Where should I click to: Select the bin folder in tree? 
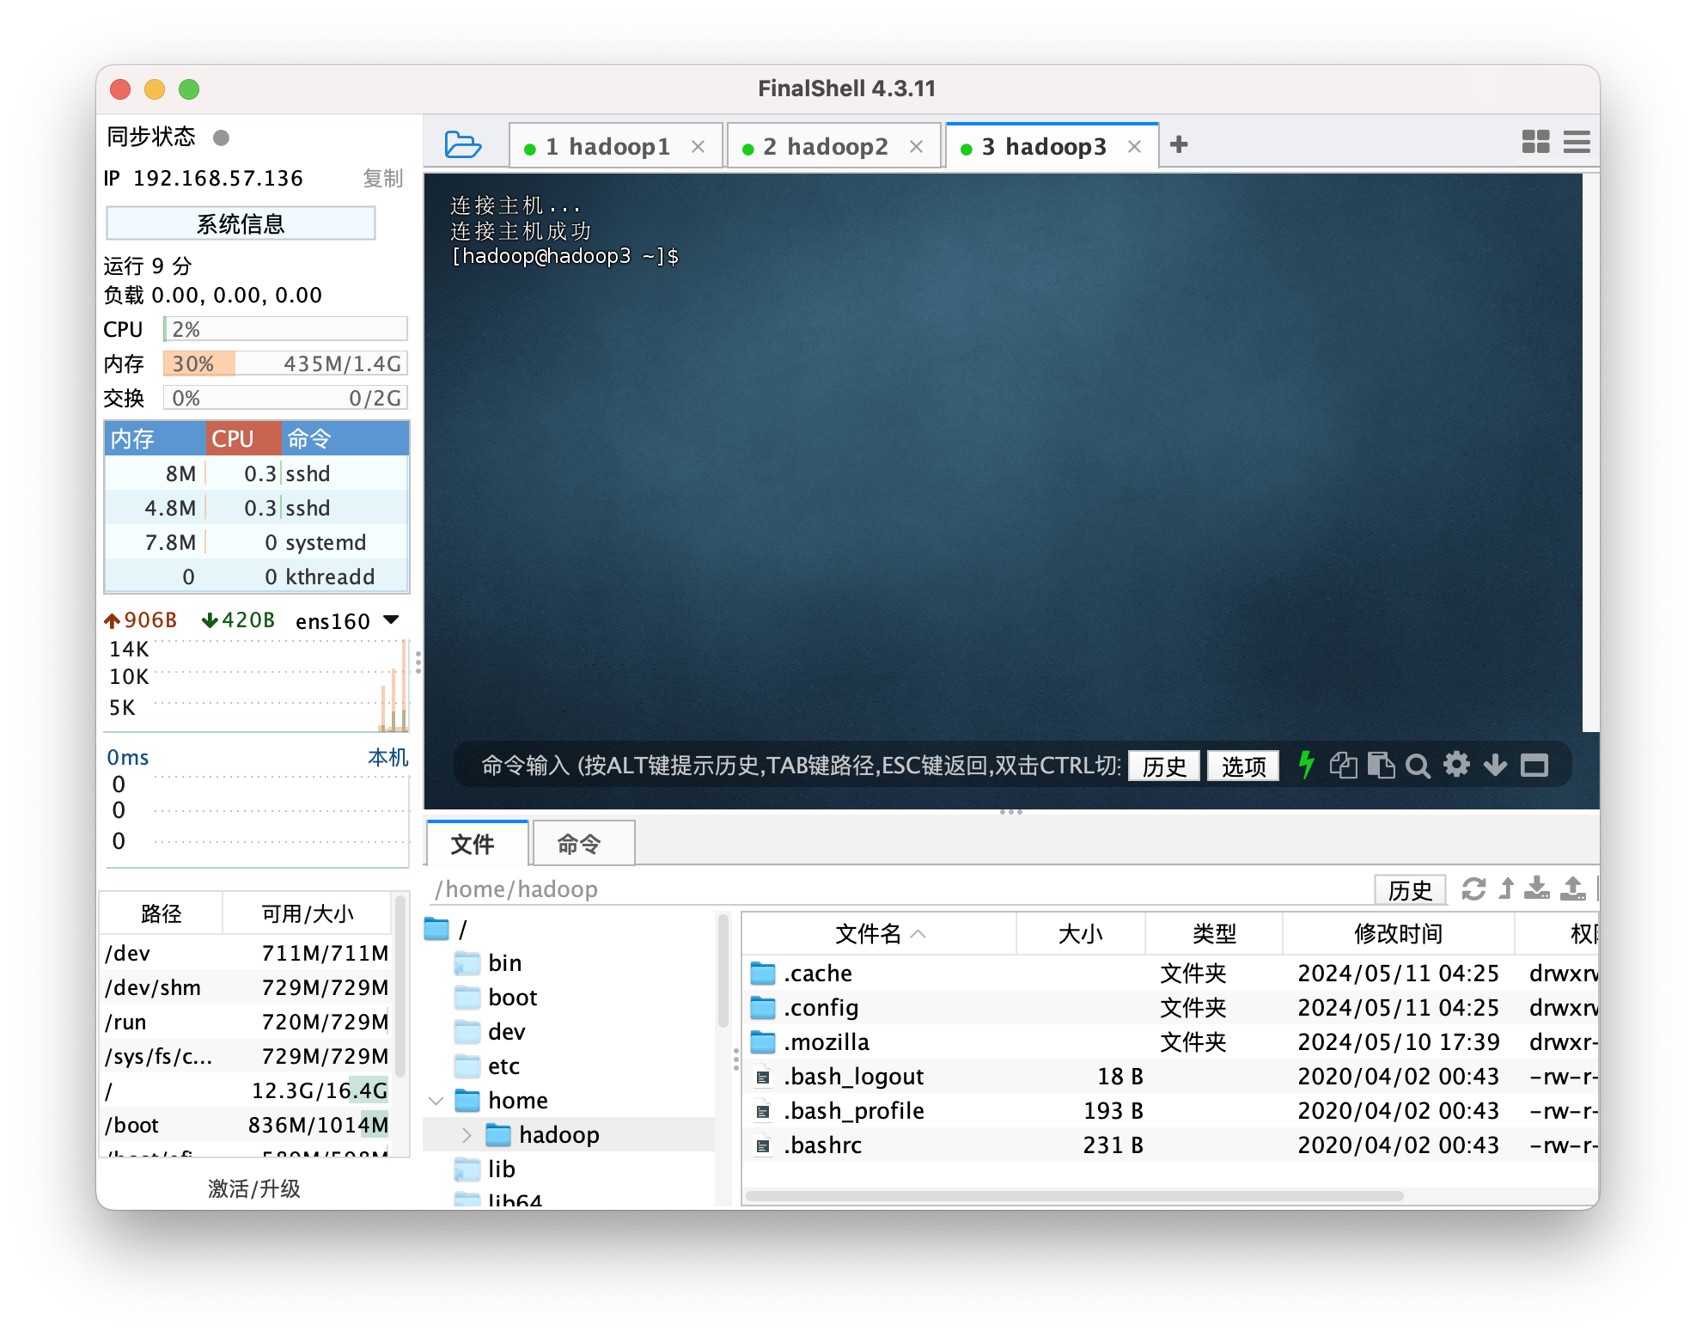[x=488, y=963]
